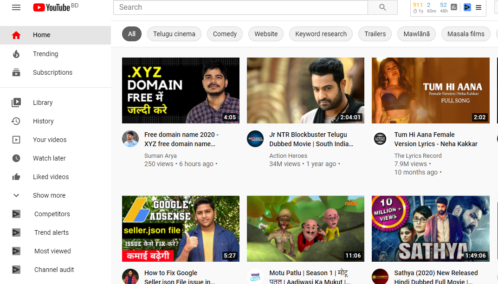The image size is (498, 284).
Task: Open title Sathya (2020) New Released
Action: 436,277
